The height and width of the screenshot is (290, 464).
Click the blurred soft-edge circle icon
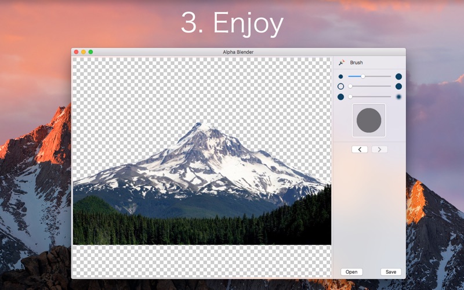click(x=398, y=97)
